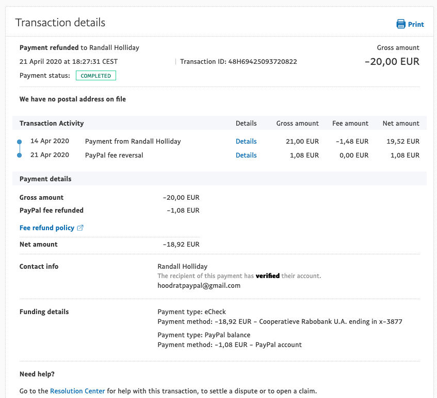Click the email hoodratpaypal@gmail.com
437x398 pixels.
pyautogui.click(x=199, y=286)
